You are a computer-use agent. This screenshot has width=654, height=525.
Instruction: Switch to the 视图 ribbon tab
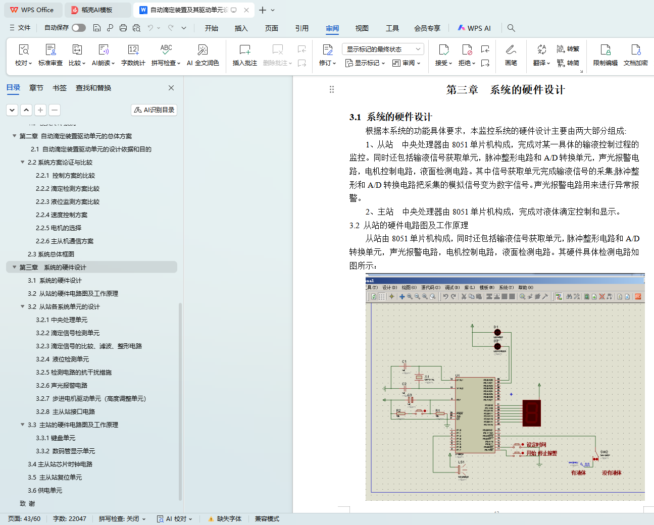click(362, 28)
